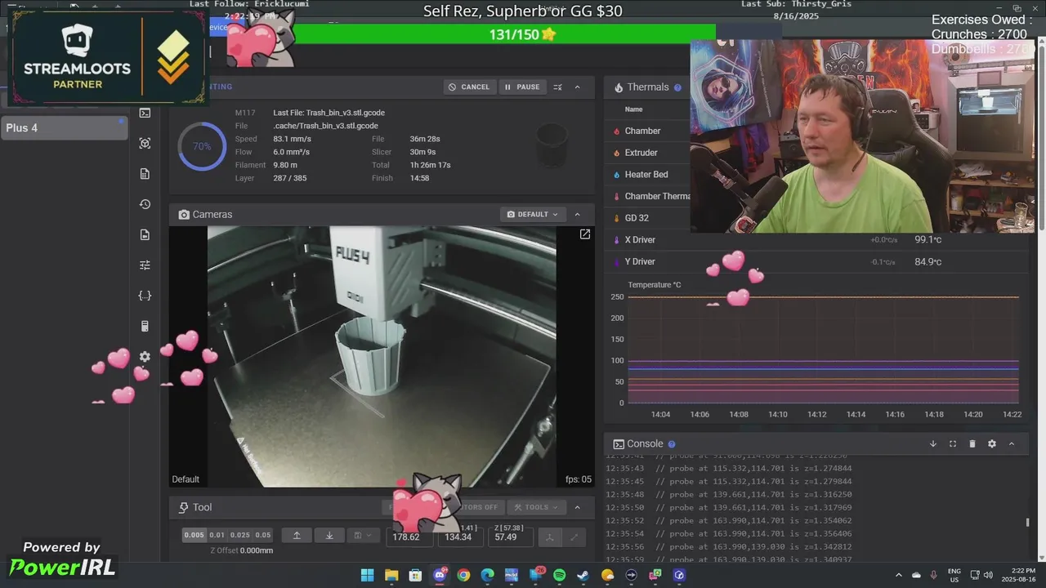The height and width of the screenshot is (588, 1046).
Task: Select 0.05 Z offset step
Action: [263, 535]
